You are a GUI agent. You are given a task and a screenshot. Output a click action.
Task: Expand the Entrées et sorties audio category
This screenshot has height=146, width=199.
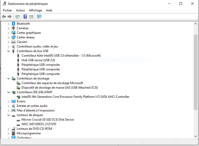(9, 106)
